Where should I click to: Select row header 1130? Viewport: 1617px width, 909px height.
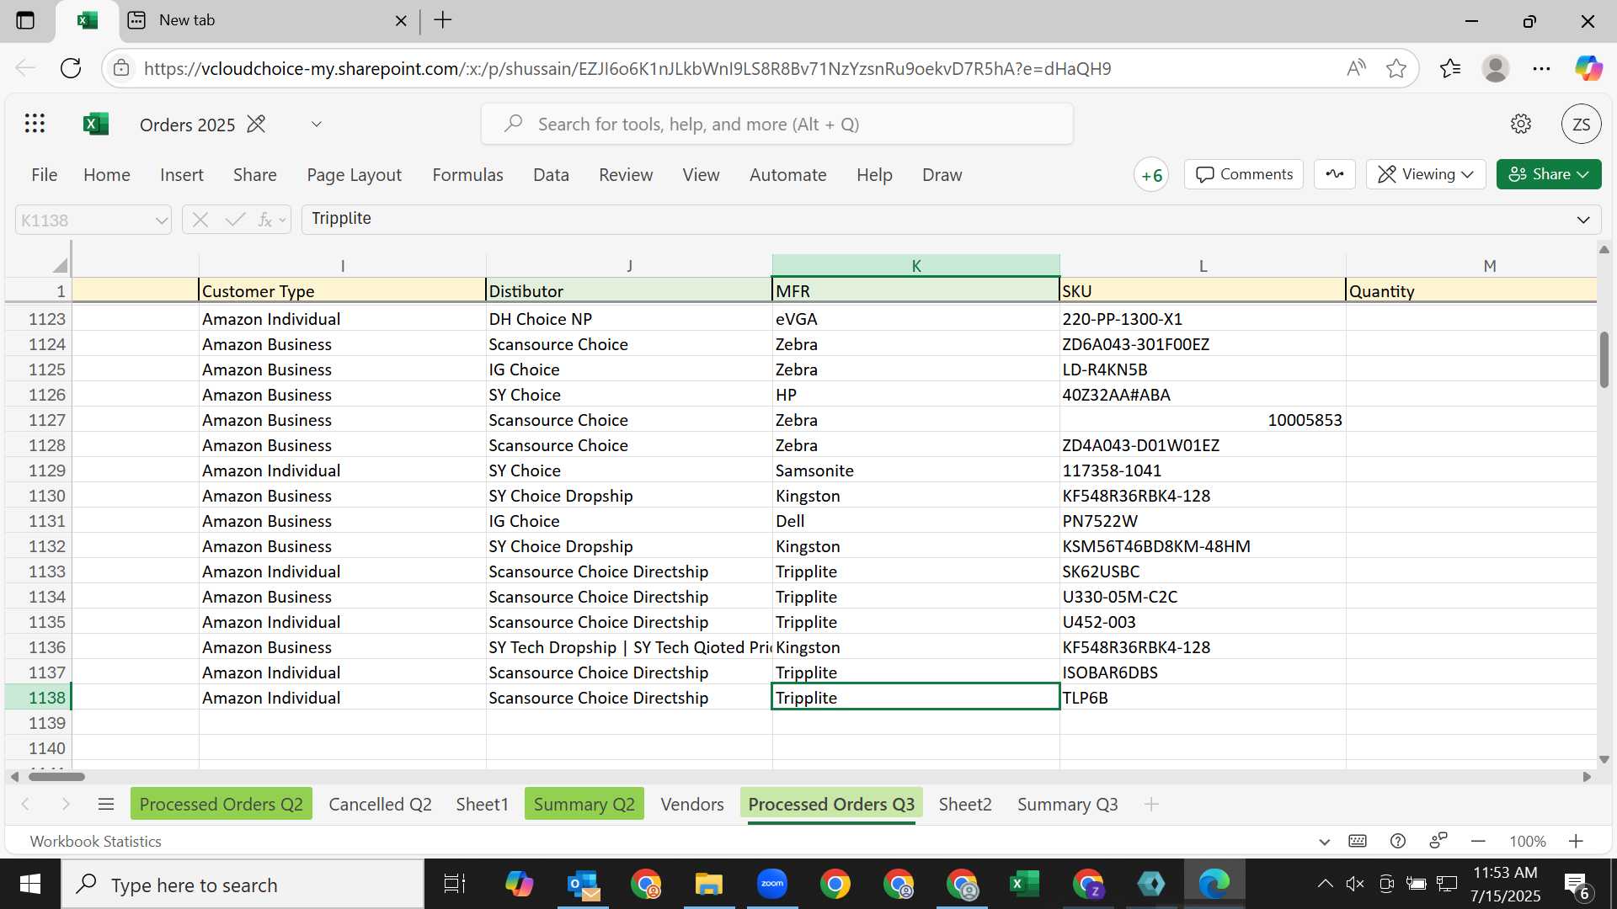pos(39,495)
